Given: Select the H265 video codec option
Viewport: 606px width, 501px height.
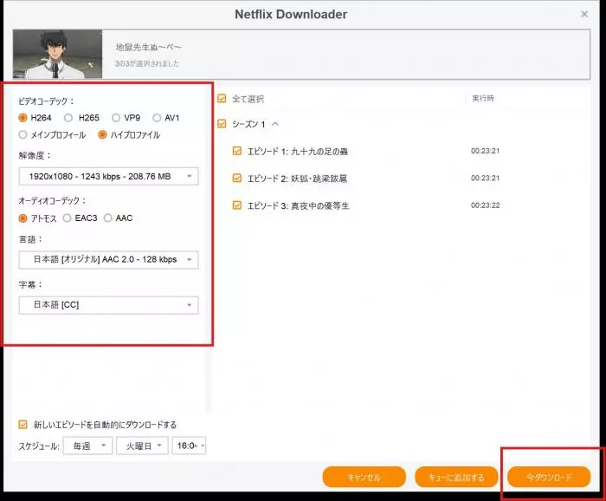Looking at the screenshot, I should coord(68,118).
